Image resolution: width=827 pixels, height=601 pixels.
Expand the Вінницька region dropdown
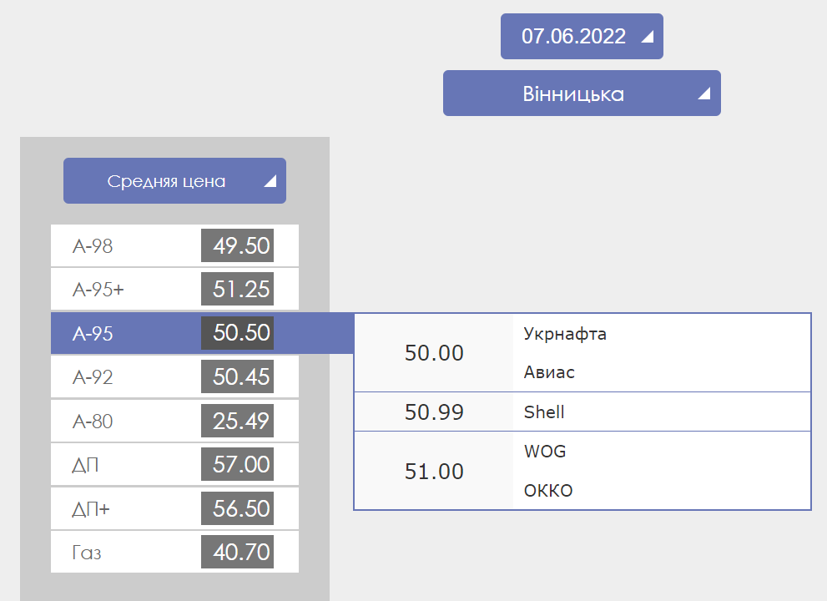(x=573, y=93)
